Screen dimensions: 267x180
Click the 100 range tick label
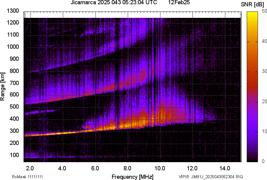(x=14, y=155)
